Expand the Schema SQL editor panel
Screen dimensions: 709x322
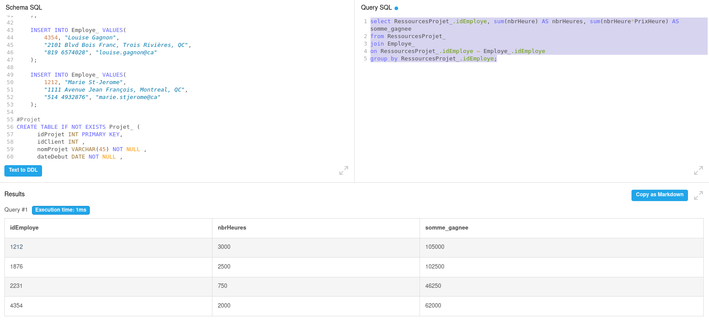(344, 170)
